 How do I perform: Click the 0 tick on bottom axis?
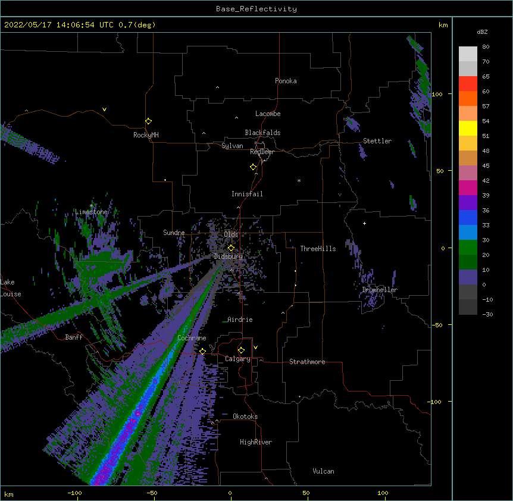pyautogui.click(x=230, y=493)
